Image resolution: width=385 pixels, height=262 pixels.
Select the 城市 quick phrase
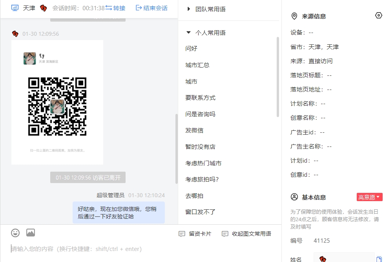191,82
